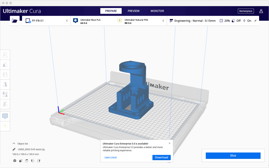The height and width of the screenshot is (168, 269).
Task: Select the Mirror tool in left toolbar
Action: click(5, 84)
